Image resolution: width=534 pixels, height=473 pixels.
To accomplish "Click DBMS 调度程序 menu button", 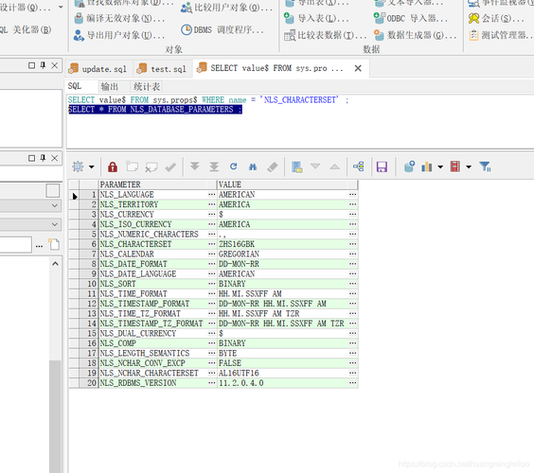I will (222, 30).
